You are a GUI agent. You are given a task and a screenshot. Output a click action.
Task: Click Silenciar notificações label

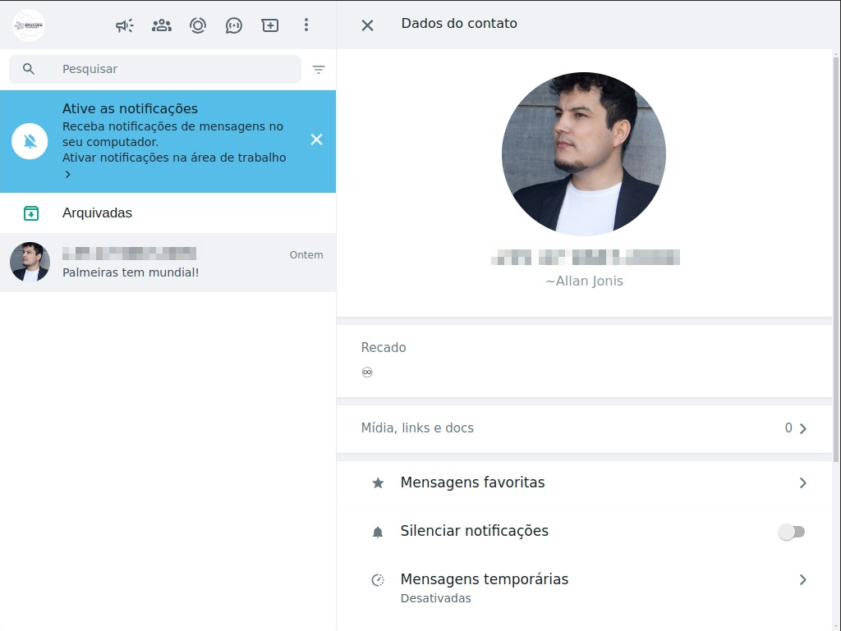point(474,531)
